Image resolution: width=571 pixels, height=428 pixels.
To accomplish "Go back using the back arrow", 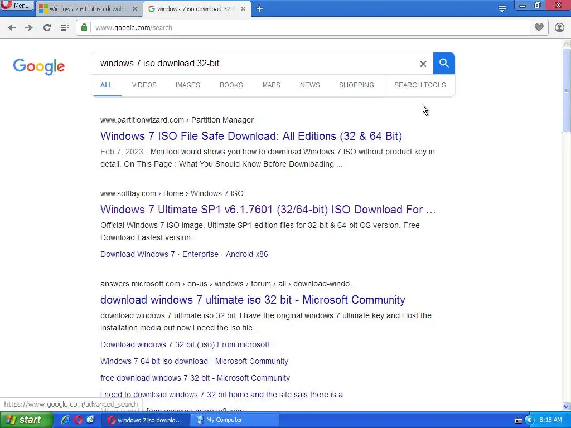I will pos(12,28).
